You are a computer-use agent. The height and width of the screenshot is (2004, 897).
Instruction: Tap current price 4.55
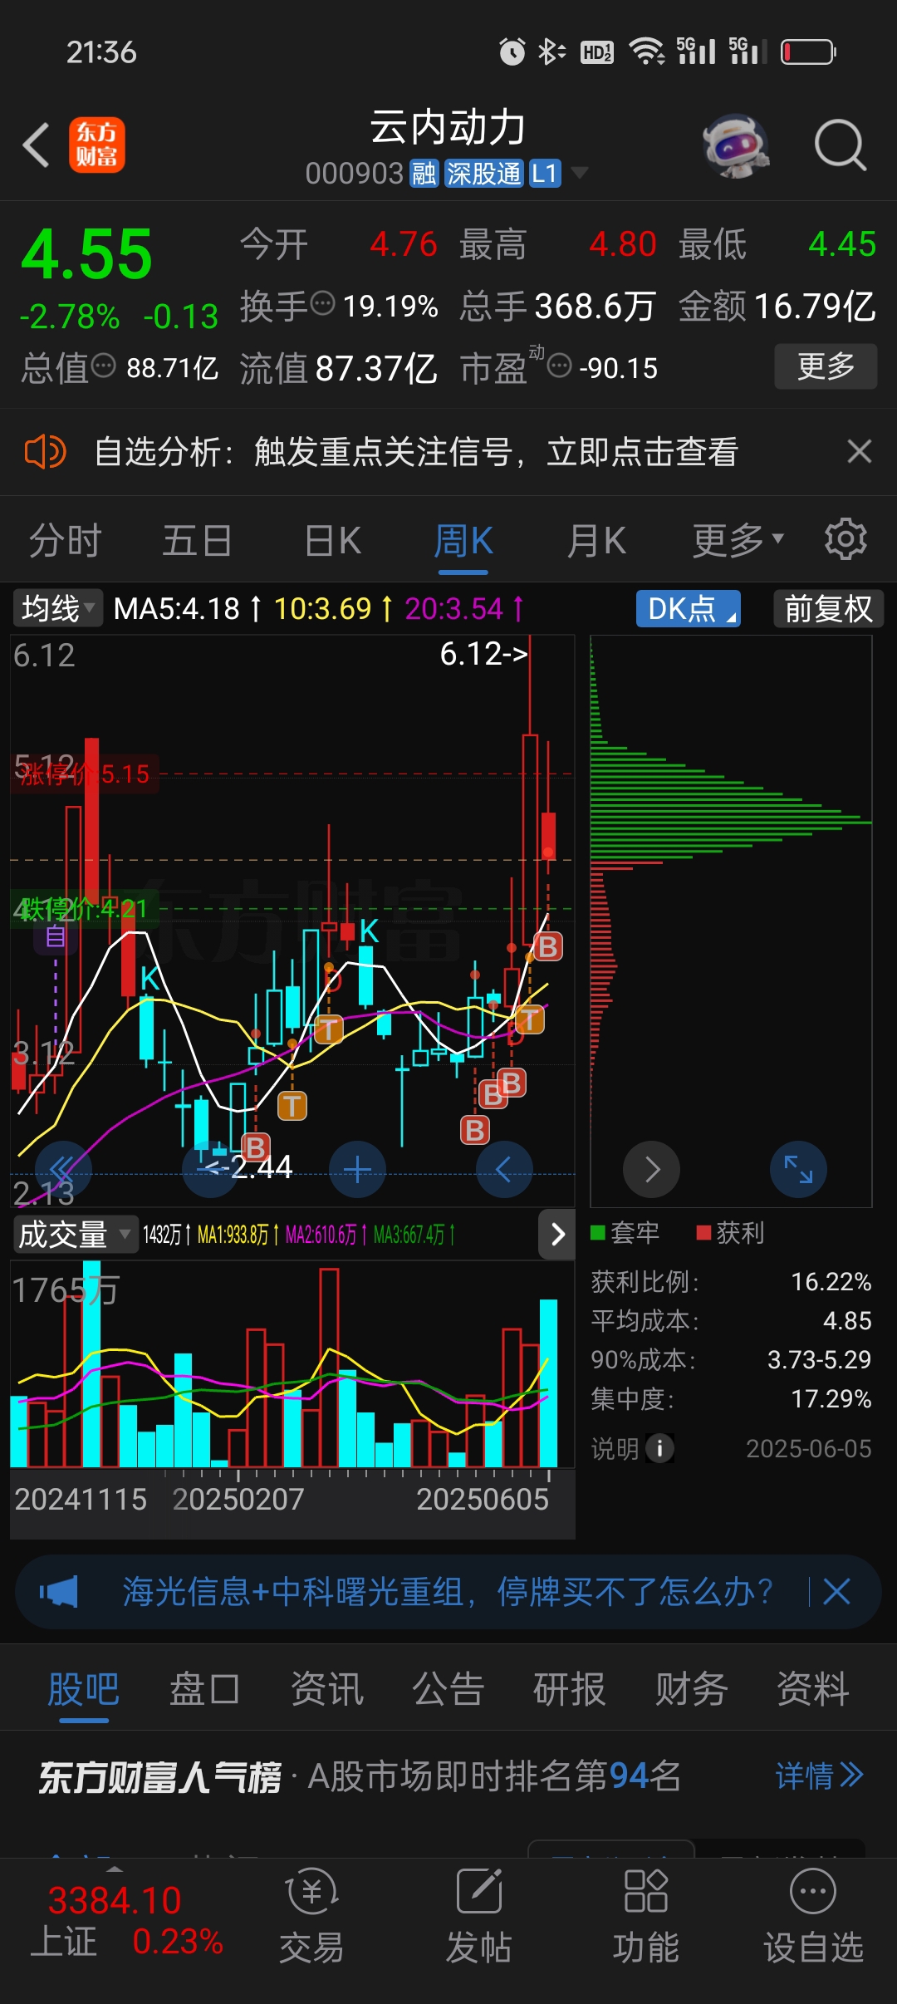[x=87, y=254]
